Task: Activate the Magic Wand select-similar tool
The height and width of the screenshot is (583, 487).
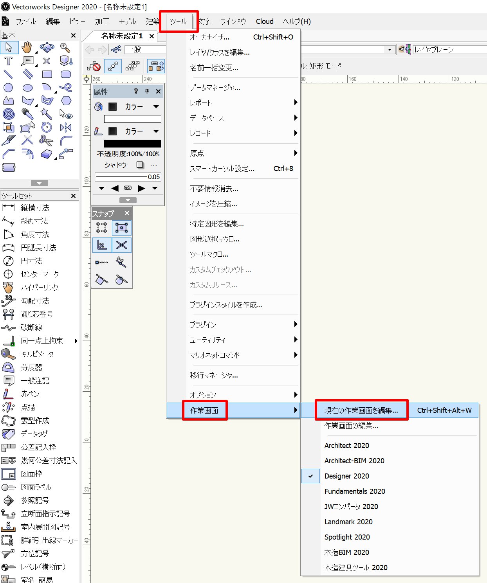Action: click(x=47, y=114)
